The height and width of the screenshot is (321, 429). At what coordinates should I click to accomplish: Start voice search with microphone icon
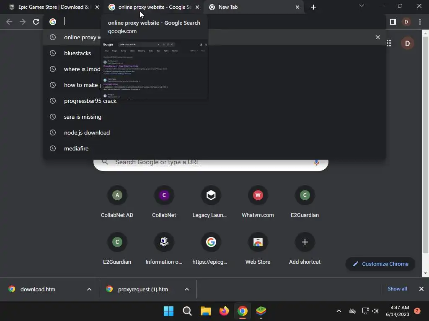click(316, 163)
